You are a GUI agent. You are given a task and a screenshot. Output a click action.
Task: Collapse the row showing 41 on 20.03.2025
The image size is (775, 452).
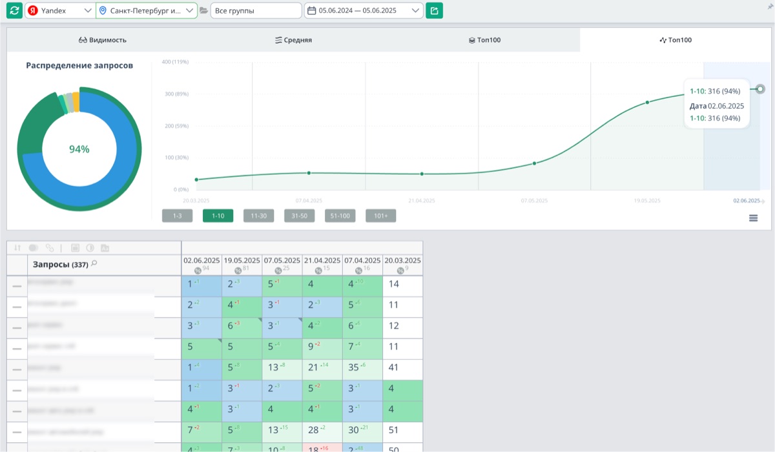point(17,369)
